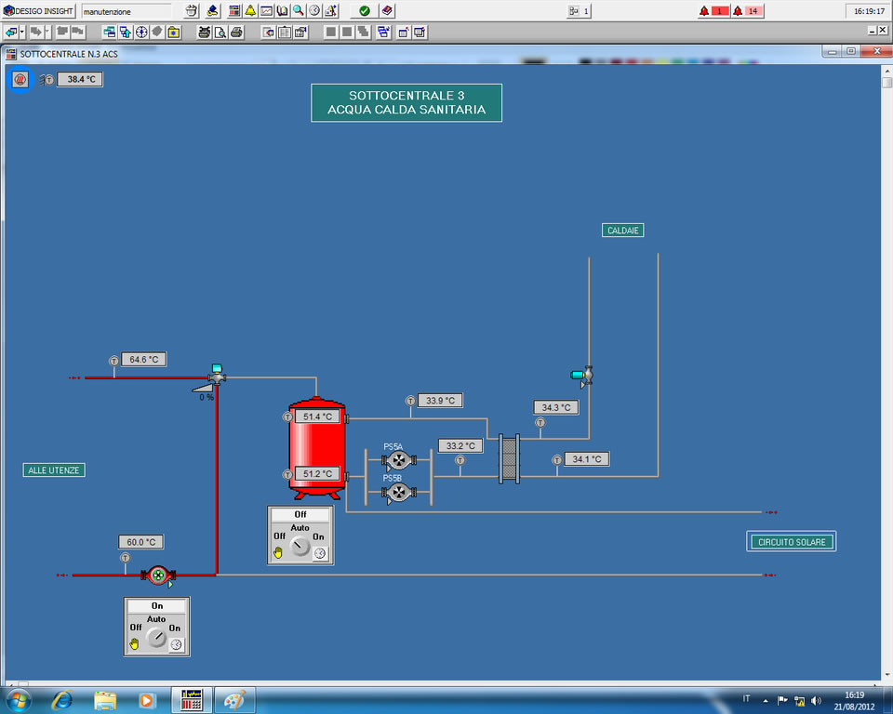Open print preview with the page magnifier icon
893x714 pixels.
(x=220, y=33)
